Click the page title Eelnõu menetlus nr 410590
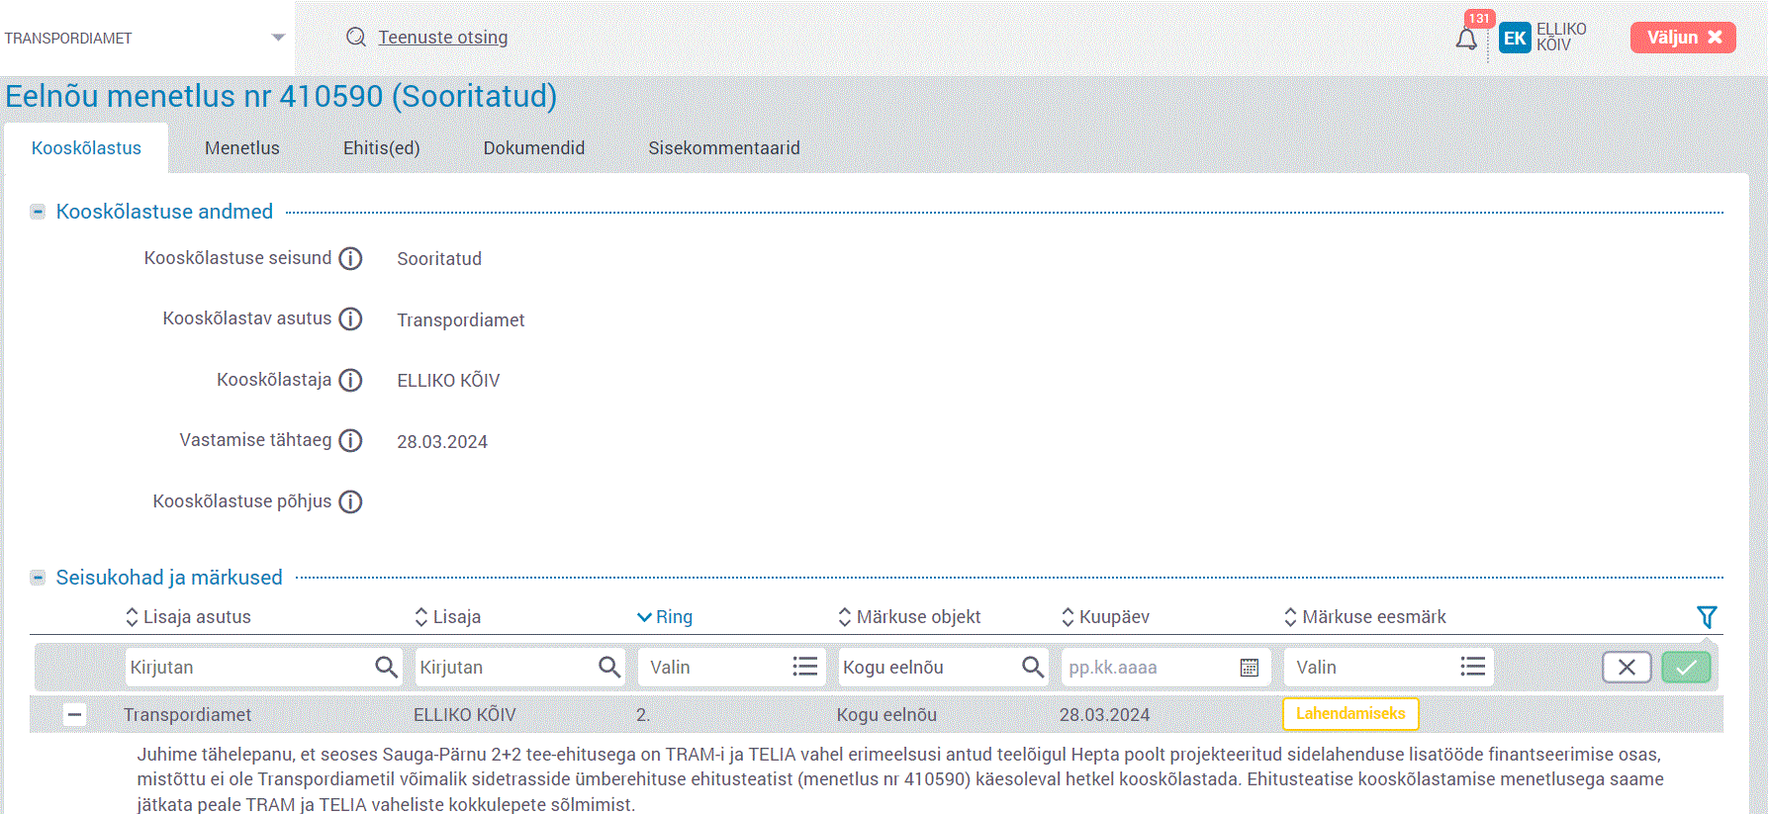This screenshot has width=1768, height=814. point(281,96)
